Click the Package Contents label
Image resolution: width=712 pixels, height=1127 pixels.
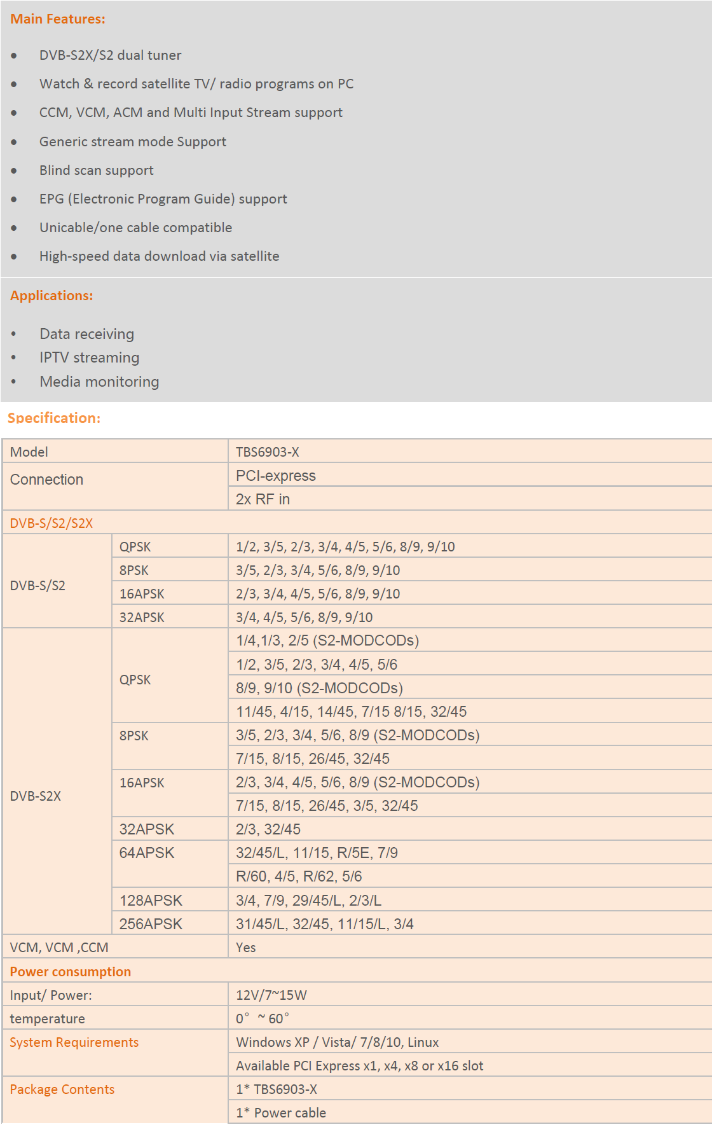coord(62,1089)
